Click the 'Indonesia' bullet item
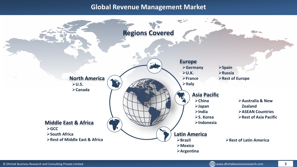297x167 pixels. (x=206, y=123)
